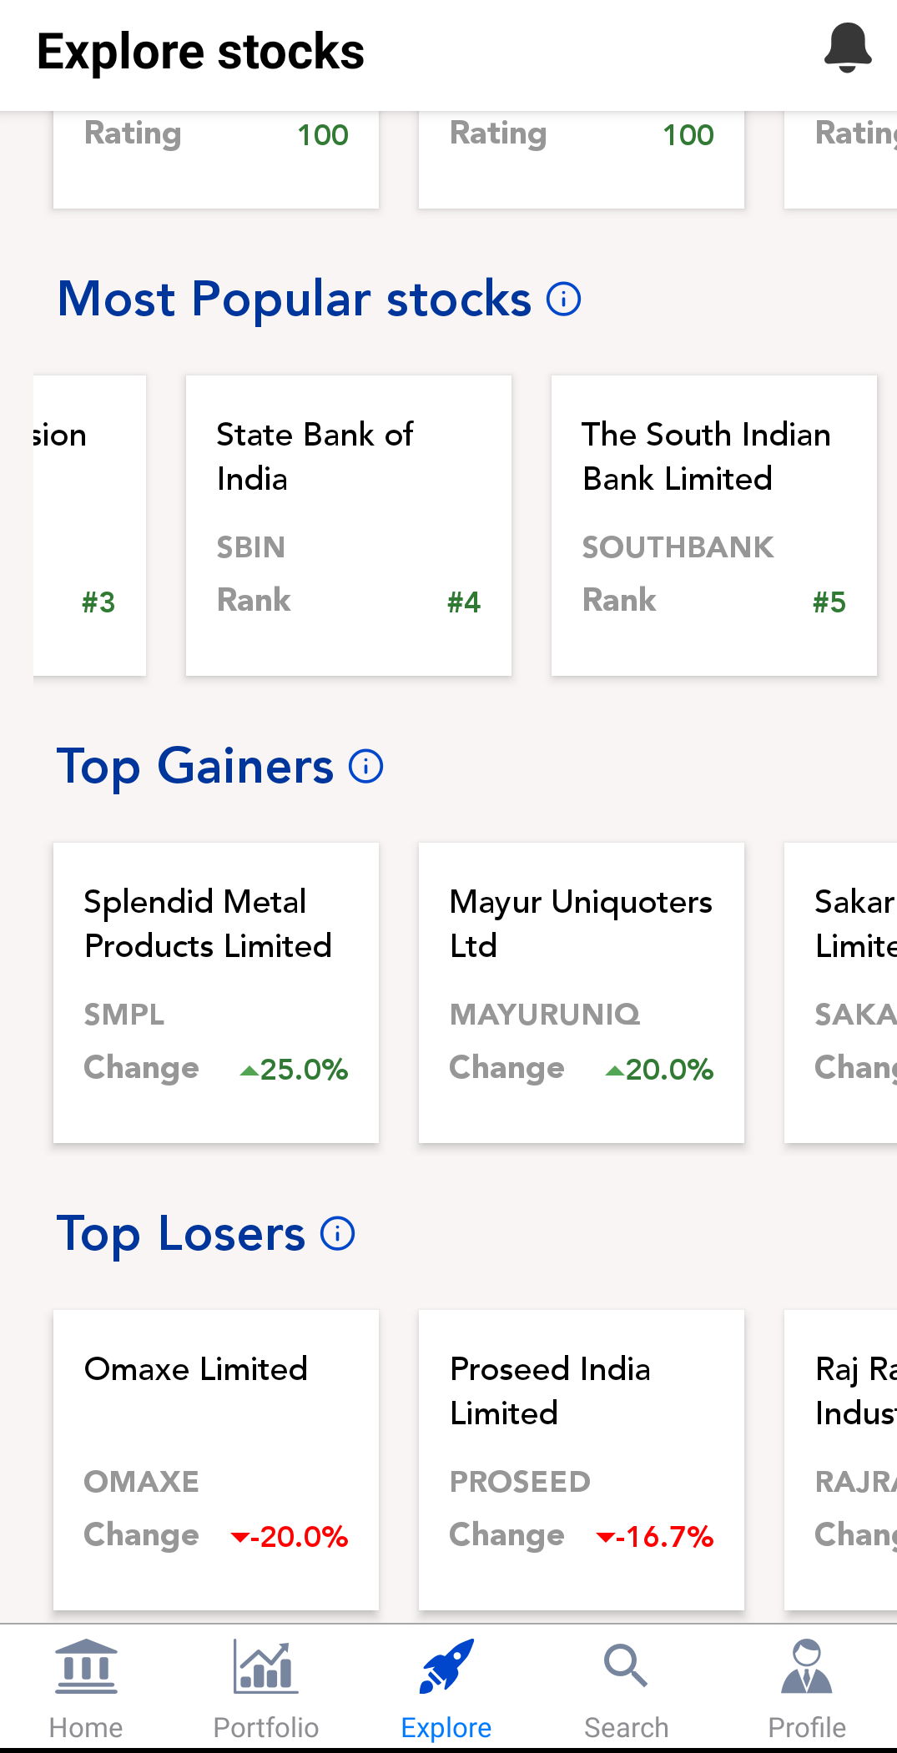Switch to the Profile tab label

(806, 1727)
